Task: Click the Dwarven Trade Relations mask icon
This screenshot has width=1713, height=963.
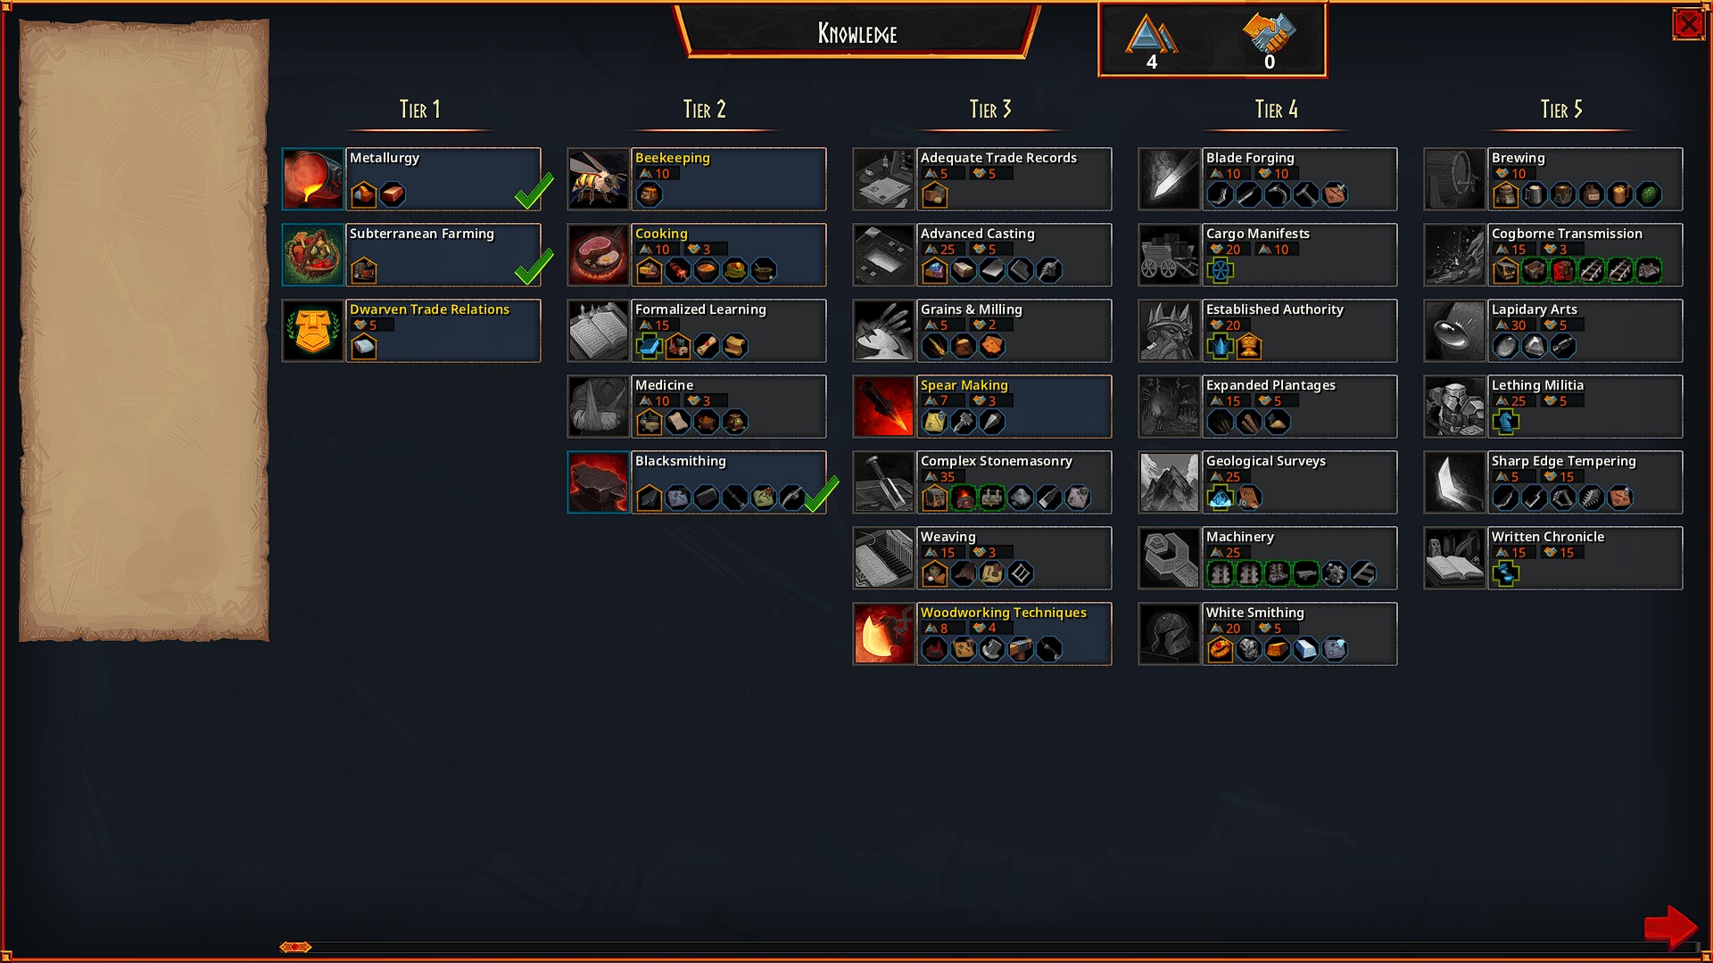Action: [x=313, y=331]
